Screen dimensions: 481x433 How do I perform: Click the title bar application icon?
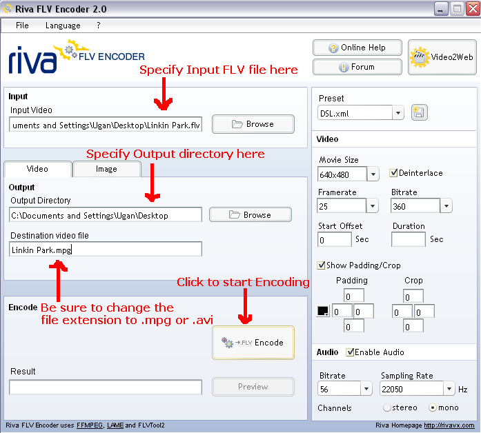click(7, 8)
